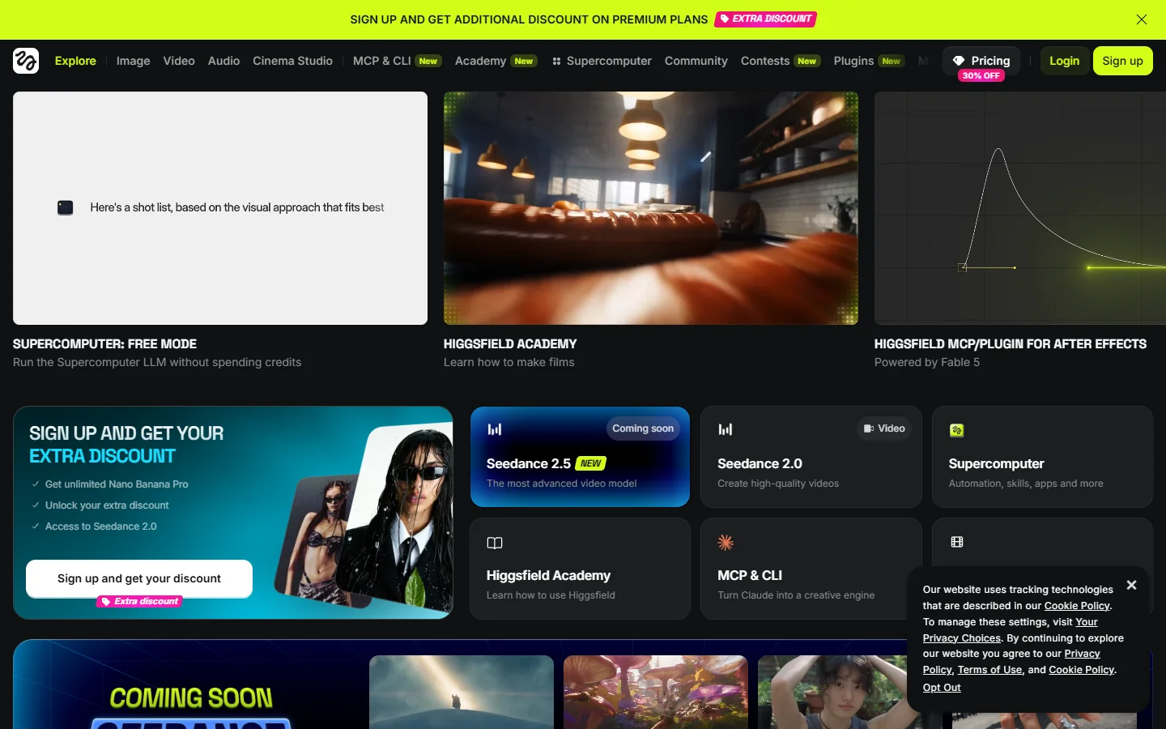
Task: Open Plugins in the navbar
Action: (868, 61)
